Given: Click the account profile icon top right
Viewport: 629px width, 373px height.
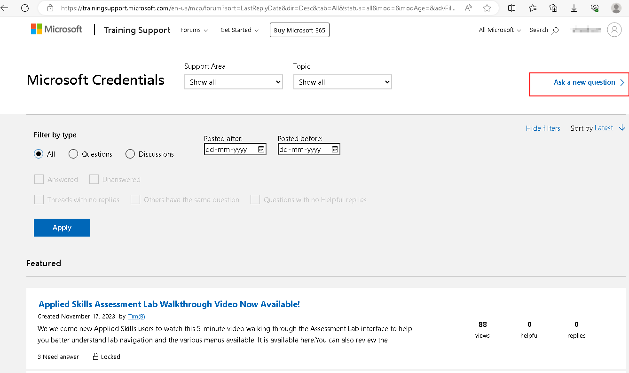Looking at the screenshot, I should (x=614, y=30).
